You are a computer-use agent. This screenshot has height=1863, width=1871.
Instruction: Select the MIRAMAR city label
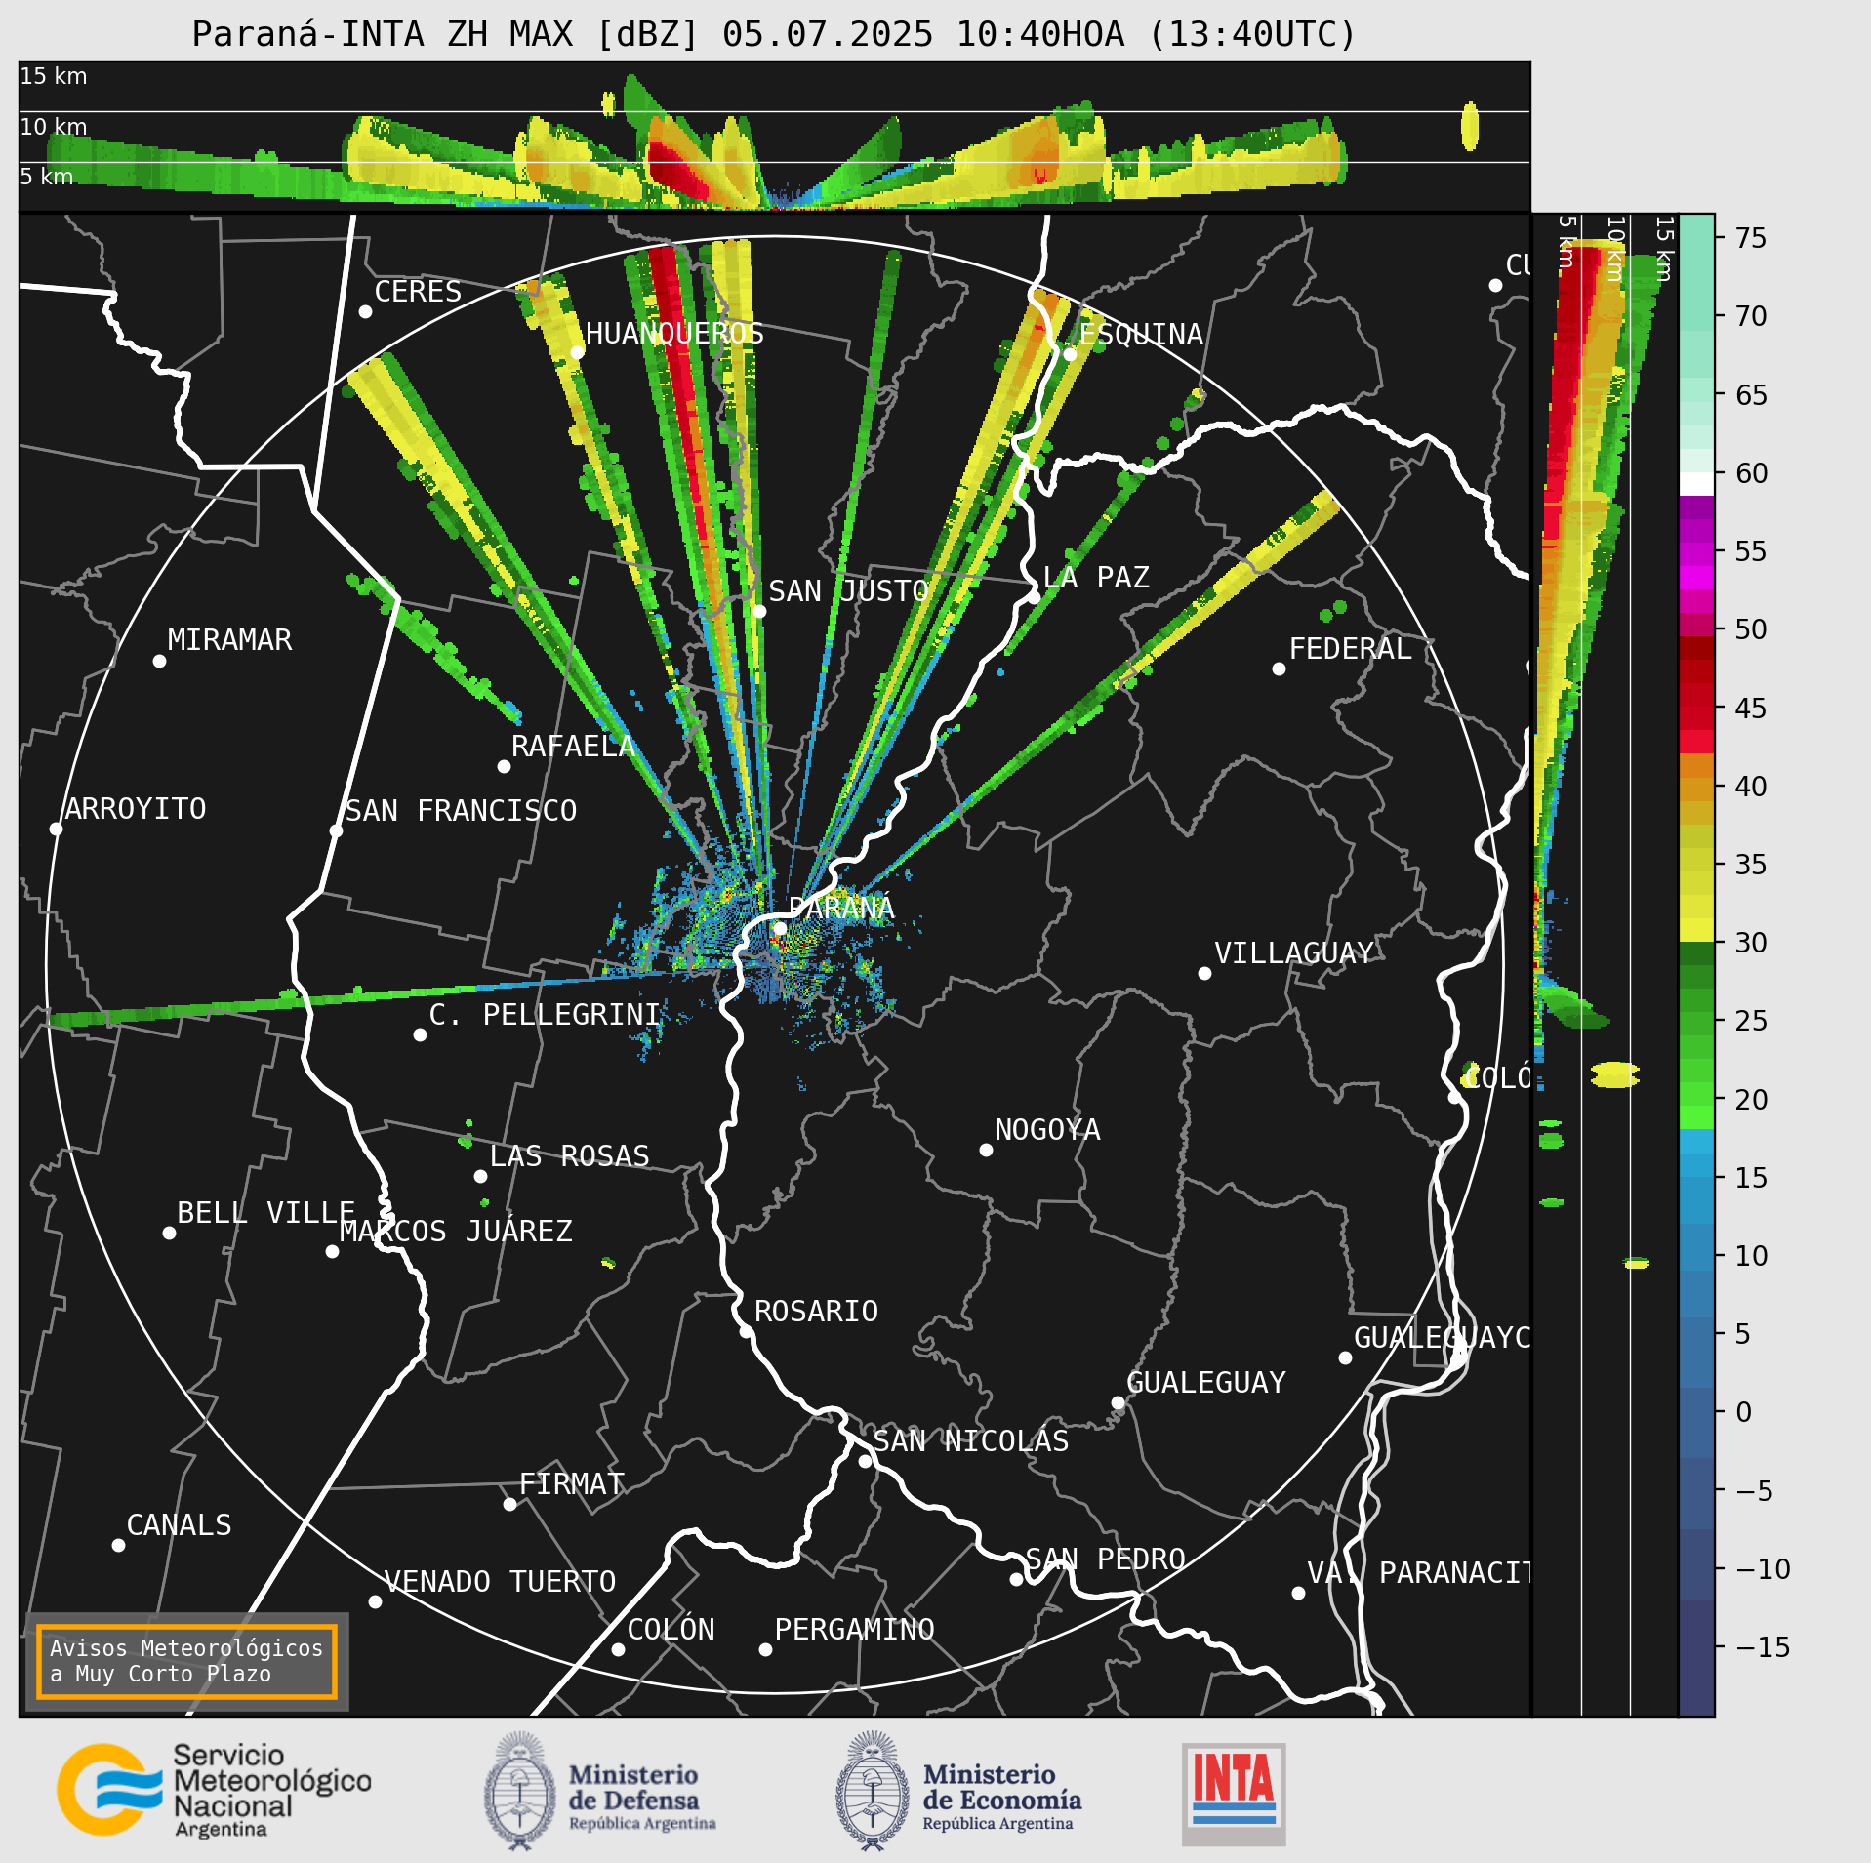[230, 639]
